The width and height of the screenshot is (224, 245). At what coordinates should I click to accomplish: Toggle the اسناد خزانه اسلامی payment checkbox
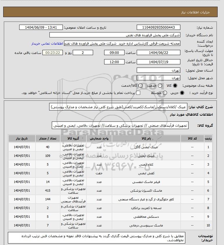pyautogui.click(x=138, y=93)
